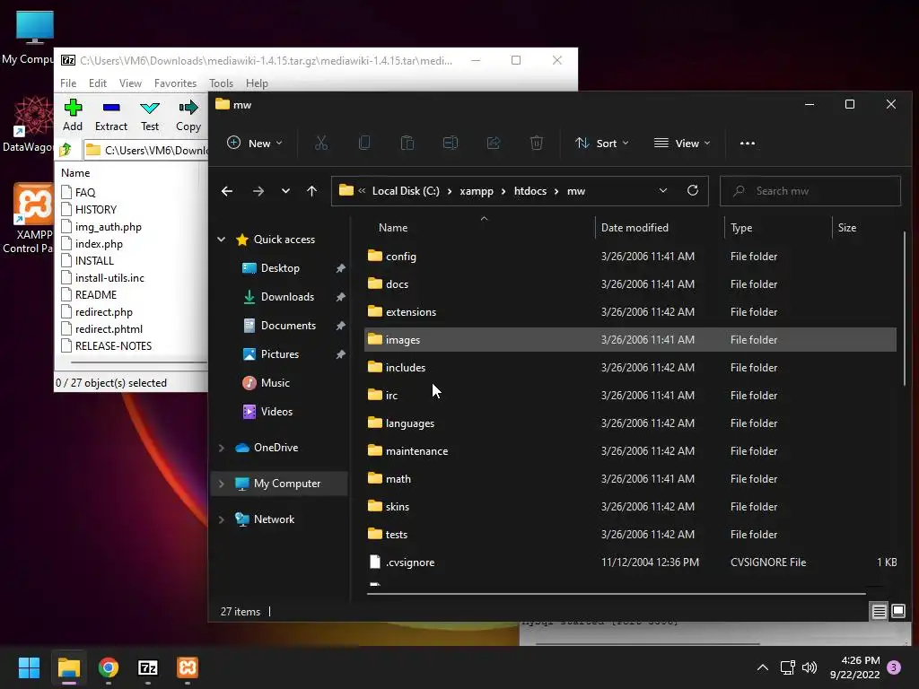Open the View dropdown menu
This screenshot has height=689, width=919.
pos(682,143)
